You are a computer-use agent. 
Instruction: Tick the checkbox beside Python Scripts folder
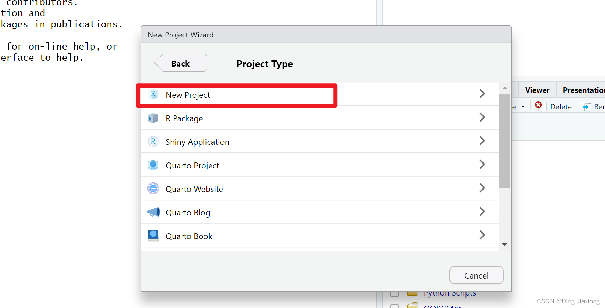point(394,293)
